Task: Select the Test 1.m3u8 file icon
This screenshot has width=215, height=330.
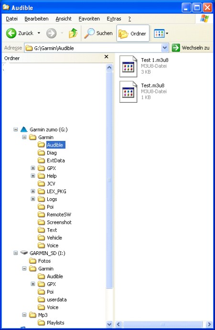Action: [x=129, y=66]
